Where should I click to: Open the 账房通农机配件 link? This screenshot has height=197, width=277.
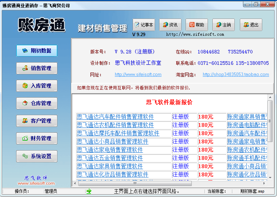coord(247,150)
